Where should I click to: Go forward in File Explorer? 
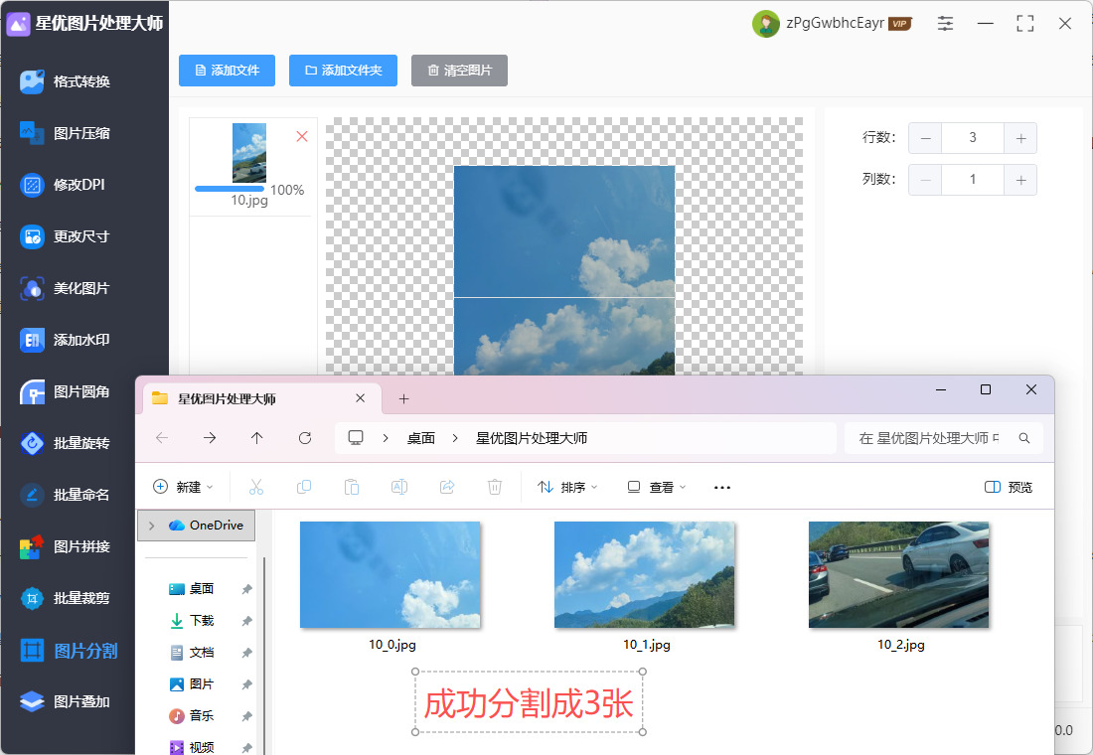(209, 438)
